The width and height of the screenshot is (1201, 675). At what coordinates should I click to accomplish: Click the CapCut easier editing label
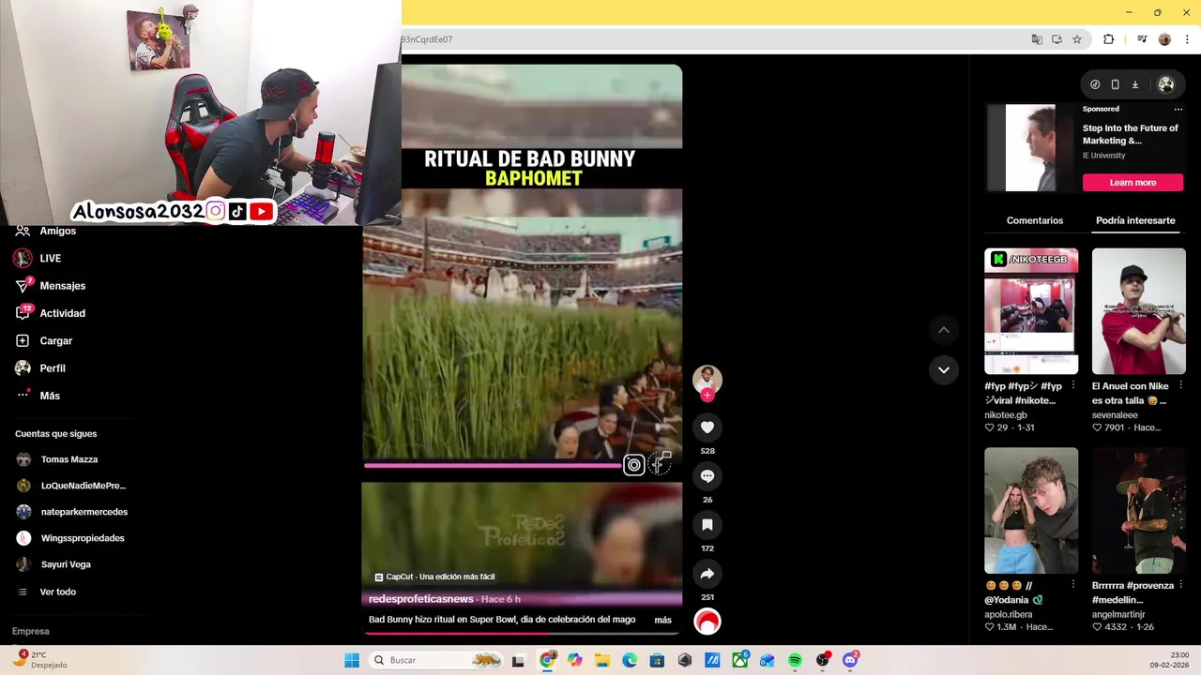434,577
